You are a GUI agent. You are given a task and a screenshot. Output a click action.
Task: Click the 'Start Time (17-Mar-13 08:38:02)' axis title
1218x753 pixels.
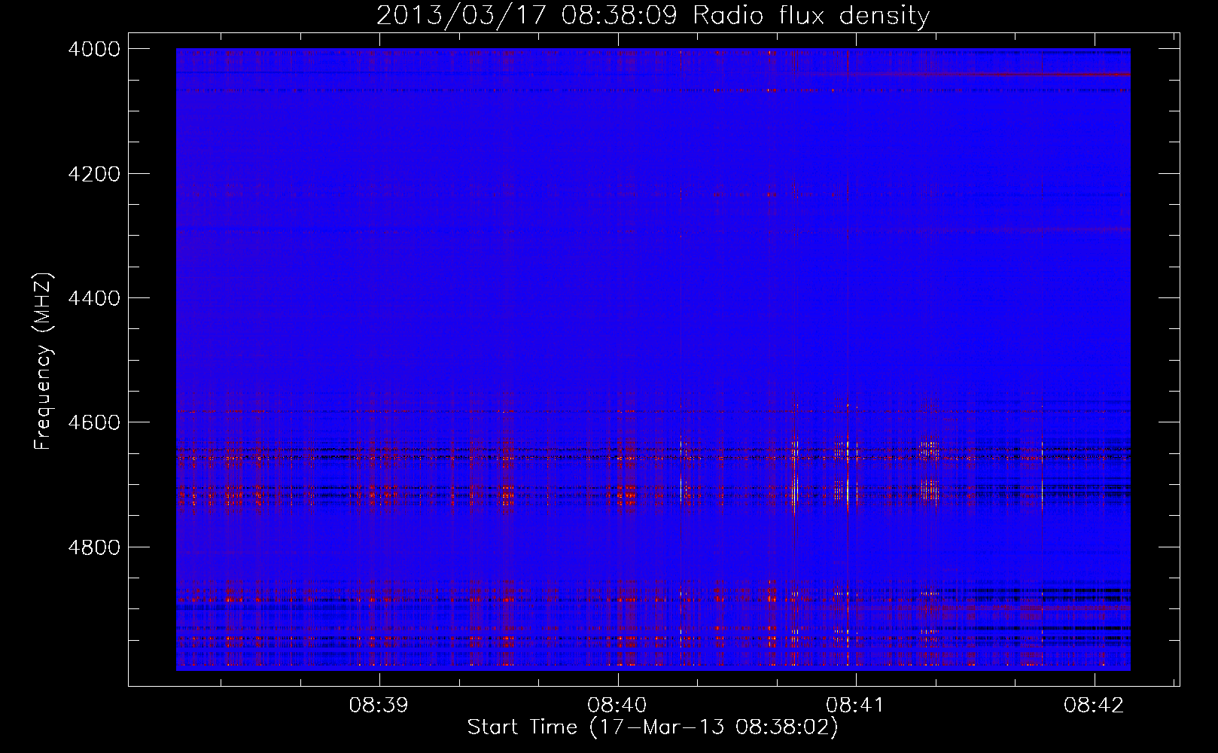(x=653, y=727)
